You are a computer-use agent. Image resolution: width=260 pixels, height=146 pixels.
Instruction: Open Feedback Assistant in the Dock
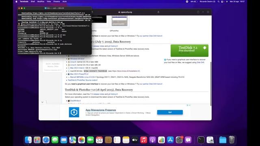[188, 140]
